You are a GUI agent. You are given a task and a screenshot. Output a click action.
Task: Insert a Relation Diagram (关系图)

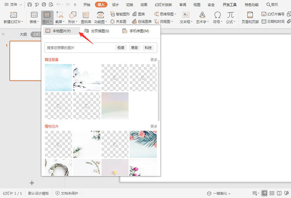[119, 21]
